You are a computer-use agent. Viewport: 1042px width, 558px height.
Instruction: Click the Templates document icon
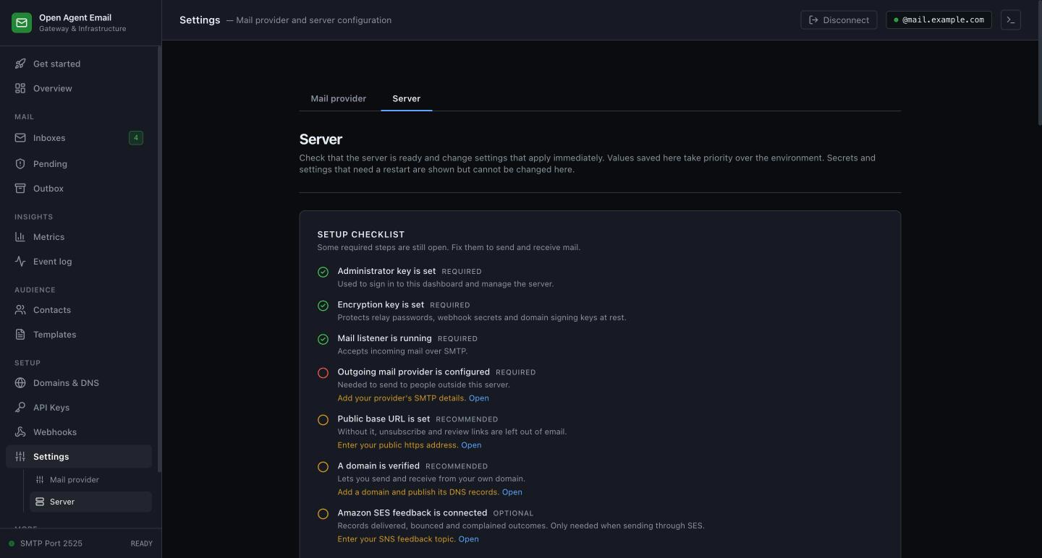[20, 335]
